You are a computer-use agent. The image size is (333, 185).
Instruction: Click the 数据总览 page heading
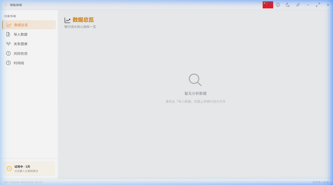click(83, 20)
